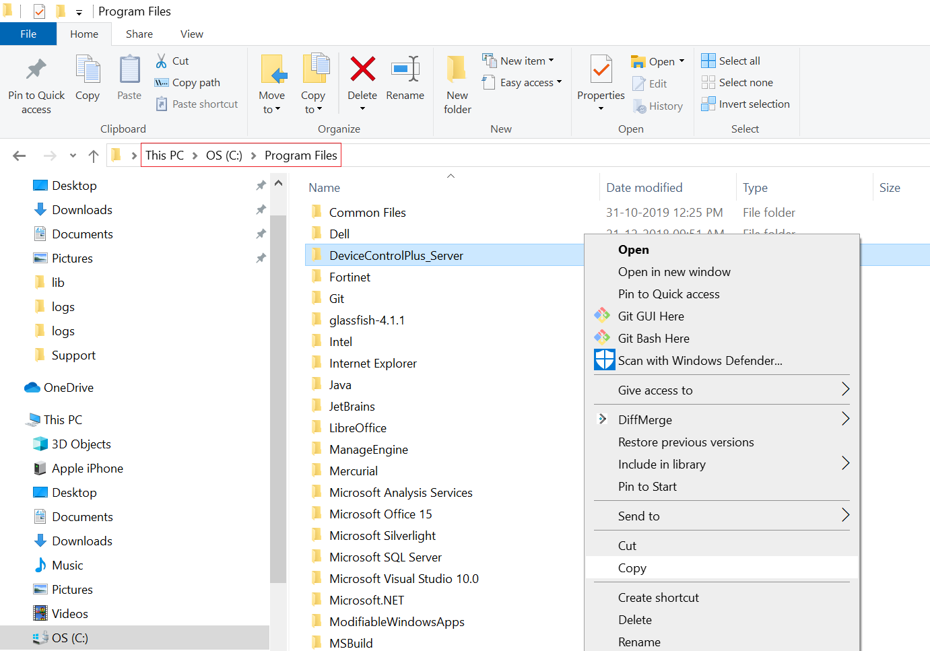Go back with the left arrow
930x651 pixels.
(x=20, y=156)
